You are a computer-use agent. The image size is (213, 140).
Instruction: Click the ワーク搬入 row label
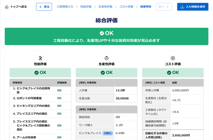(86, 125)
